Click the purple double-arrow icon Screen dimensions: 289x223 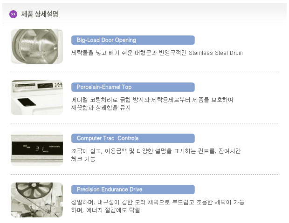[x=13, y=14]
